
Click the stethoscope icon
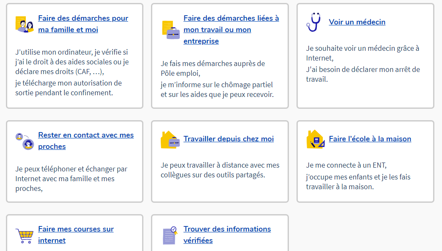[x=313, y=22]
